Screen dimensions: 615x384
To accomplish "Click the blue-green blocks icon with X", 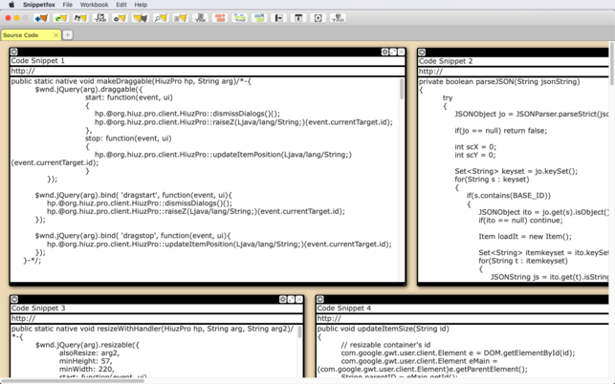I will (x=259, y=18).
